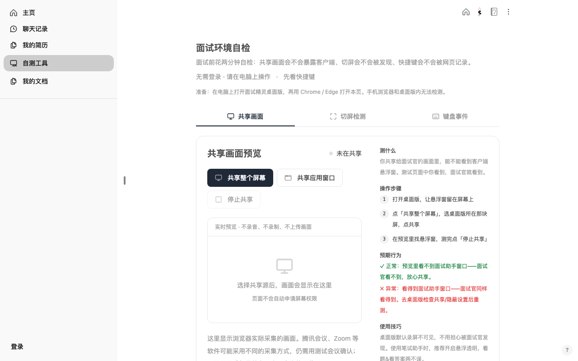Open 我的文档 in the sidebar
This screenshot has width=578, height=361.
click(59, 81)
